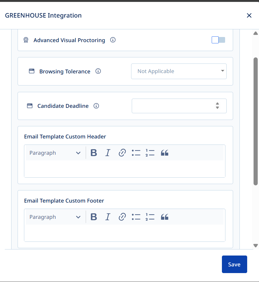Viewport: 259px width, 282px height.
Task: Click inside the Custom Footer text area
Action: click(x=124, y=233)
